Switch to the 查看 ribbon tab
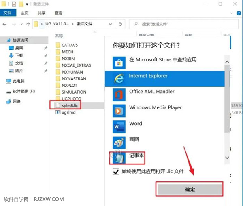Viewport: 243px width, 206px height. pyautogui.click(x=58, y=13)
